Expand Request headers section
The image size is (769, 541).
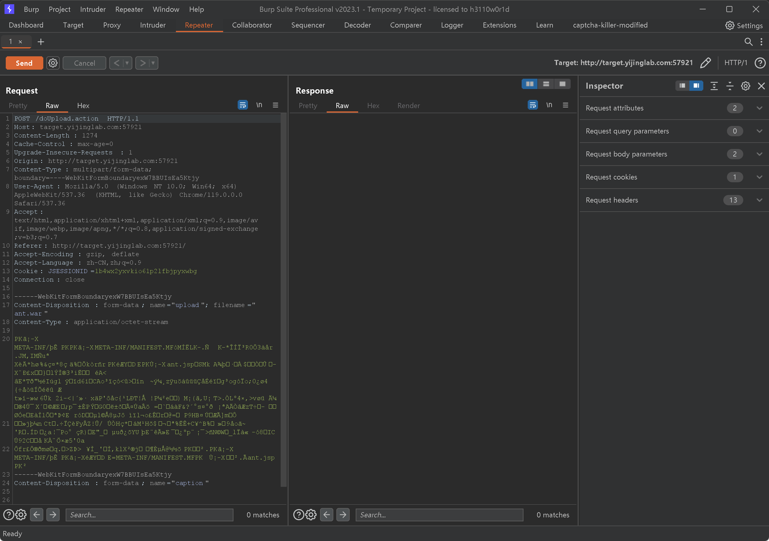point(759,200)
